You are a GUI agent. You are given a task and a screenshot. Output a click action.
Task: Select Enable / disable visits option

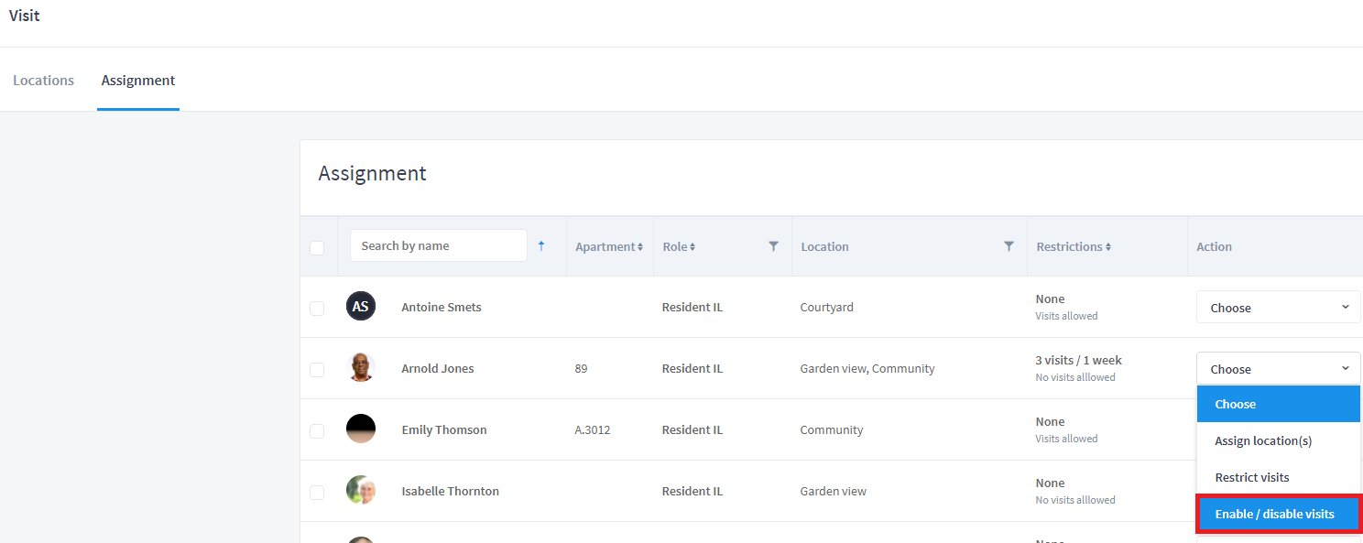(1279, 514)
